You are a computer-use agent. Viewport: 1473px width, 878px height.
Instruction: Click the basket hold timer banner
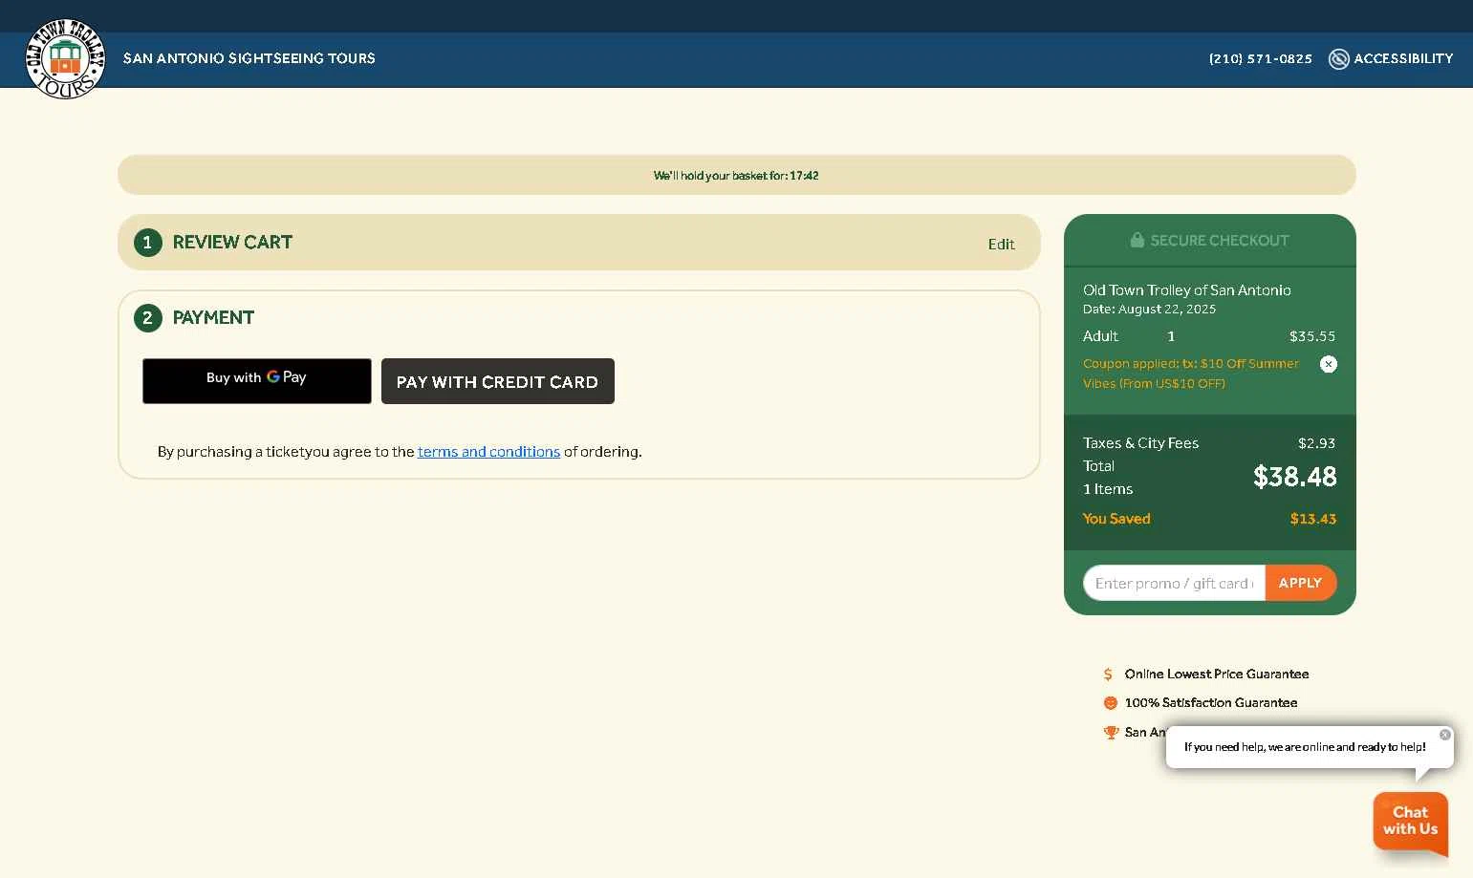click(736, 175)
